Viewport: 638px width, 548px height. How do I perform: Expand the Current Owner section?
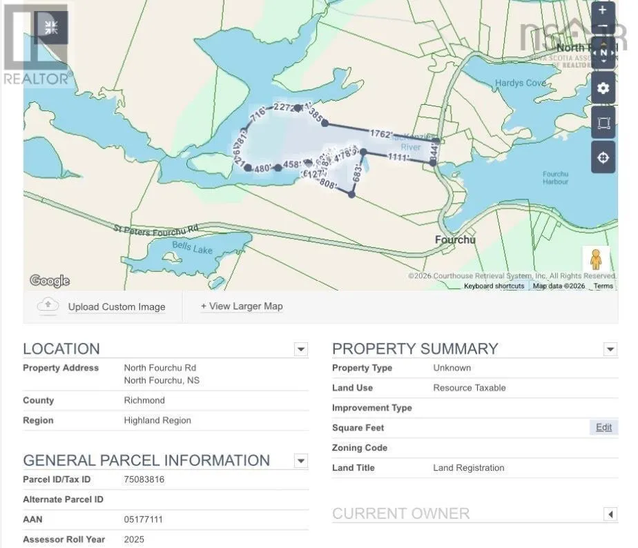pyautogui.click(x=610, y=514)
